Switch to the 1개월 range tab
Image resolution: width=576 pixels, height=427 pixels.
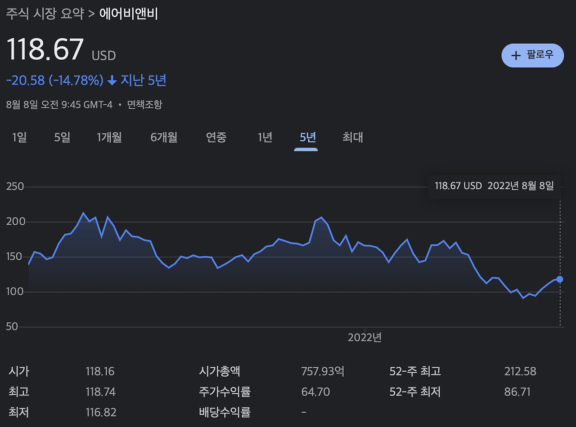[109, 138]
